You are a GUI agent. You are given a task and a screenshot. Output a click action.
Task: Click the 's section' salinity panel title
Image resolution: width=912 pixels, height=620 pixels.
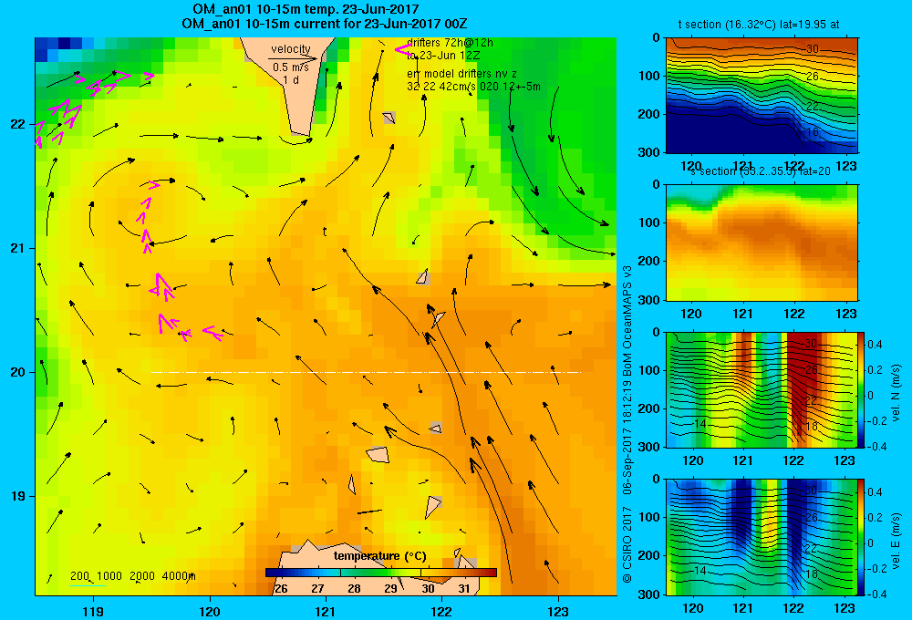coord(761,171)
